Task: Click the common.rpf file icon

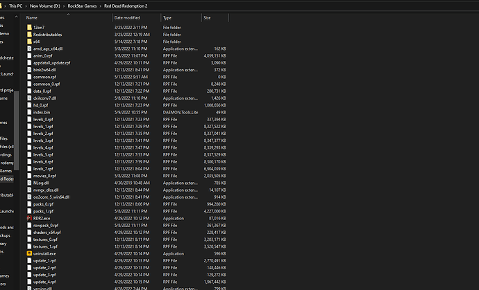Action: tap(29, 77)
